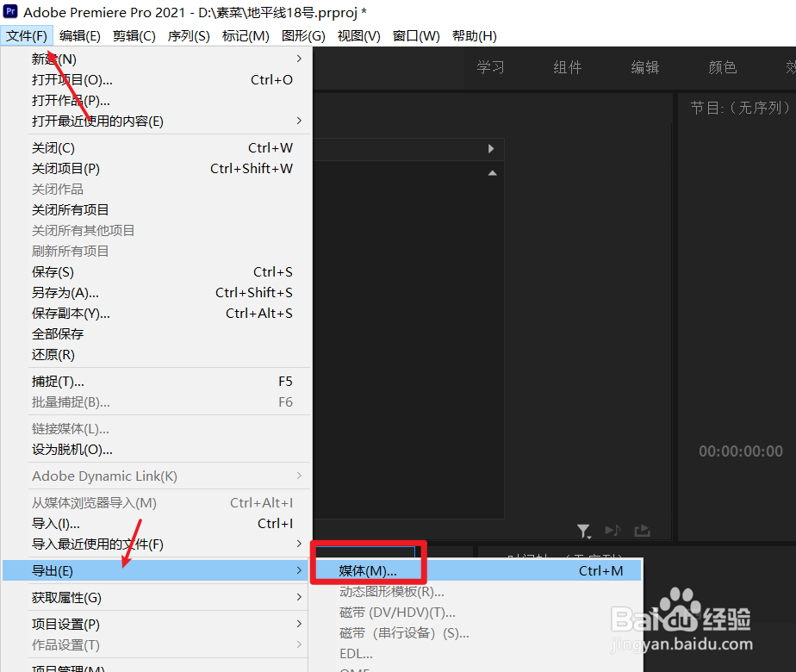Viewport: 796px width, 672px height.
Task: Select 批量捕捉(B)... menu item
Action: pyautogui.click(x=157, y=402)
